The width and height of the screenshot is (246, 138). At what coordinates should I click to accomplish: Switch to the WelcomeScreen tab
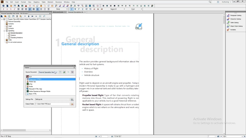point(58,12)
